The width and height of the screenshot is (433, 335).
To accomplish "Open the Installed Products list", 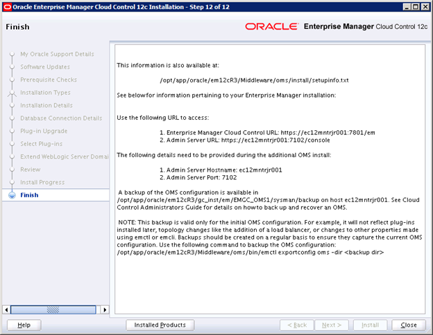I will coord(160,325).
